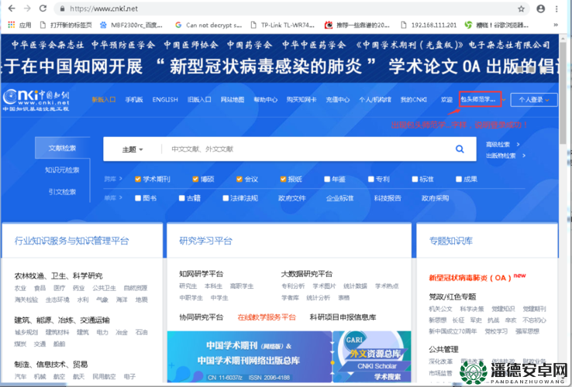Screen dimensions: 572x387
Task: Open the Chrome three-dot menu
Action: [x=556, y=9]
